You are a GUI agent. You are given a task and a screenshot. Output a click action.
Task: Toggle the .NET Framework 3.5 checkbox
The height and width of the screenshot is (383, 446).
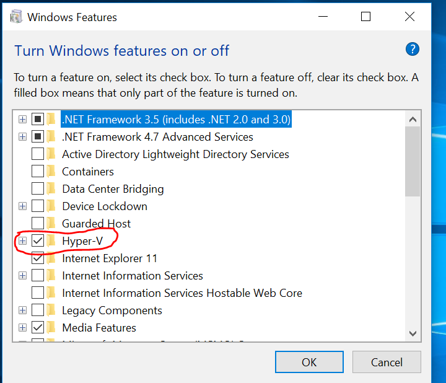tap(38, 119)
